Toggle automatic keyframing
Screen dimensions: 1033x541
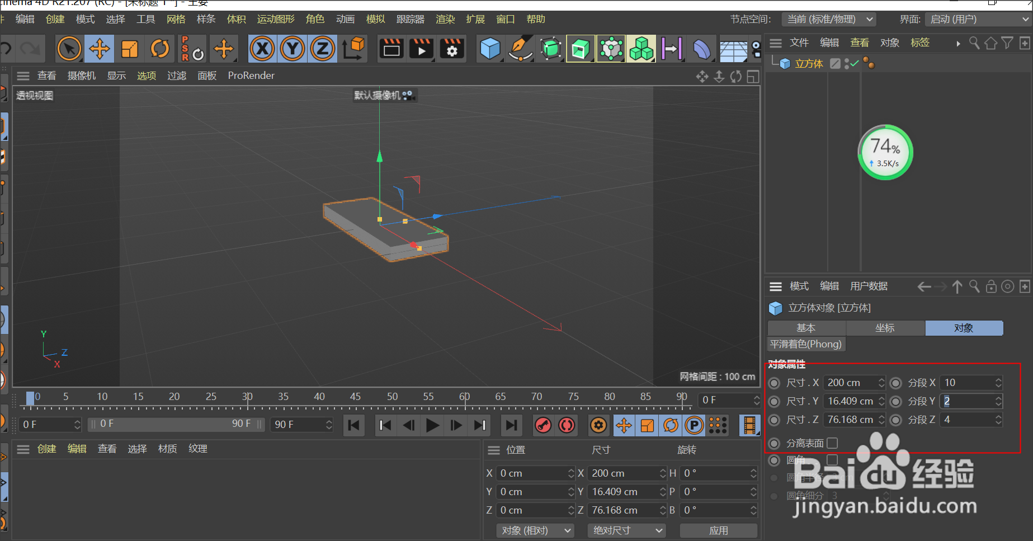(x=567, y=426)
